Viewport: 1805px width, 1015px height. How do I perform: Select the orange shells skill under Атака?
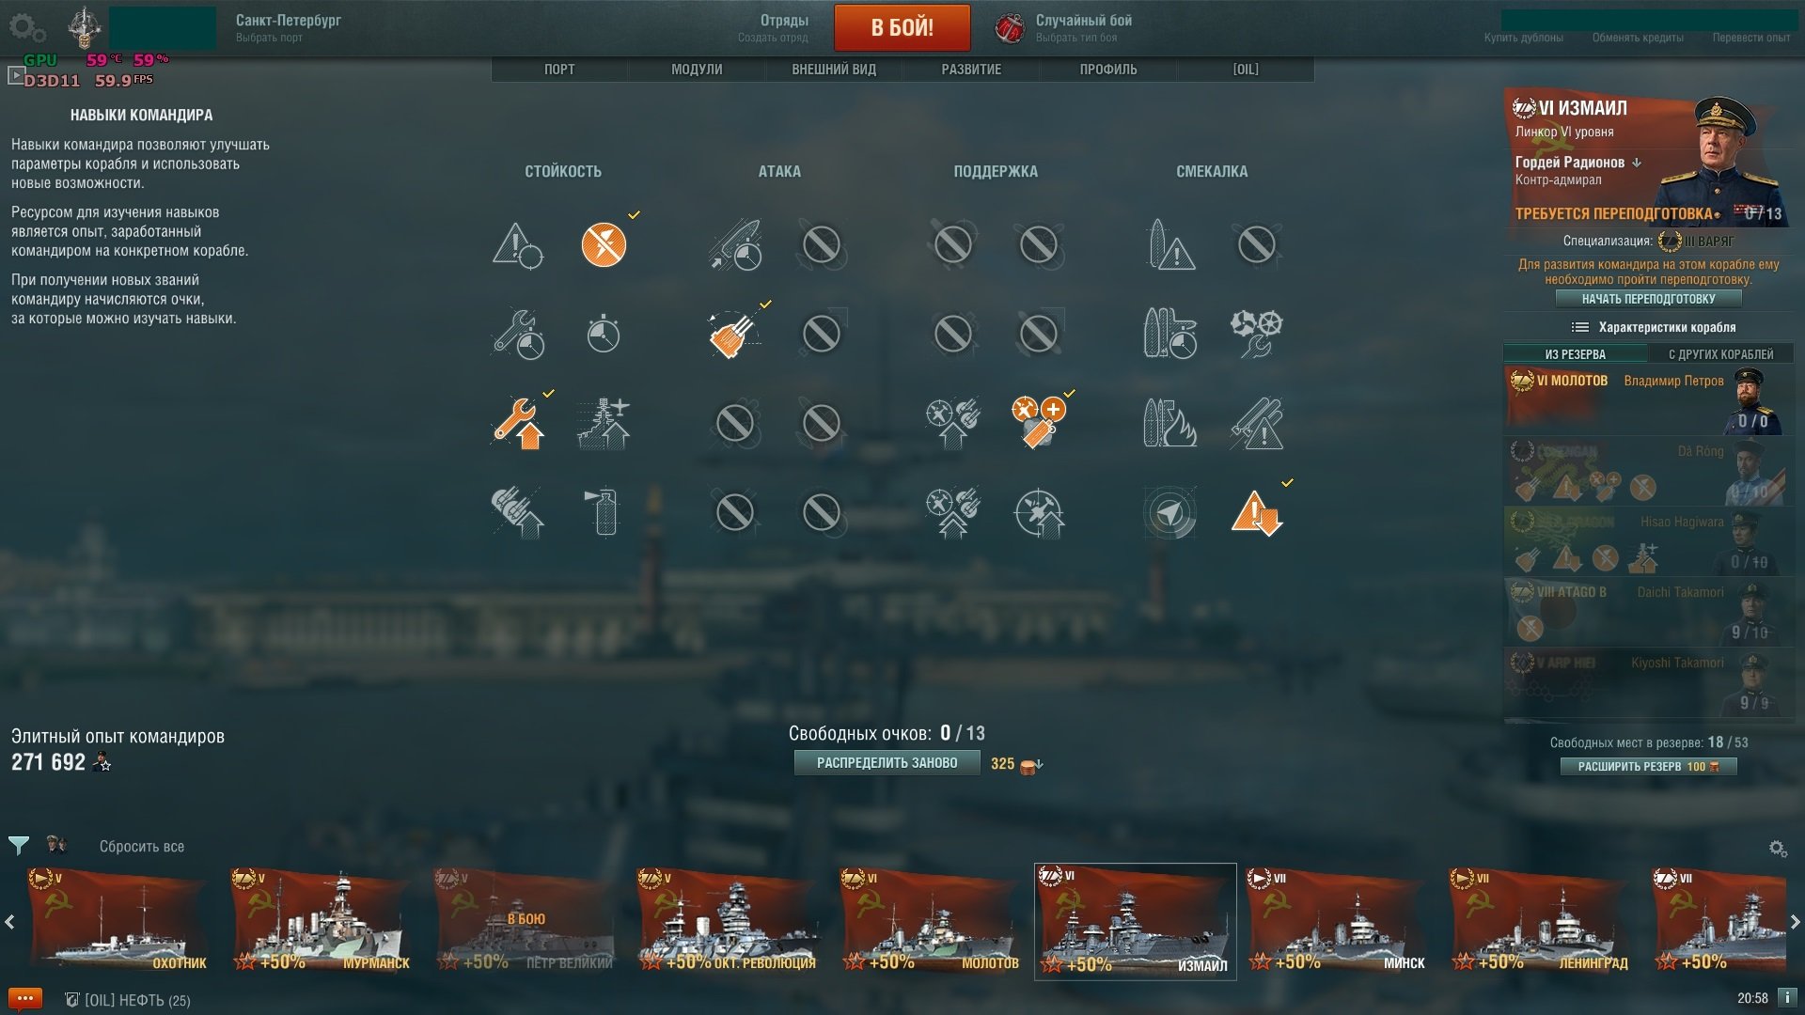point(734,335)
